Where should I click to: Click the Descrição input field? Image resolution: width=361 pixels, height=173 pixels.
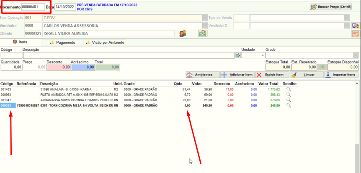pyautogui.click(x=129, y=55)
